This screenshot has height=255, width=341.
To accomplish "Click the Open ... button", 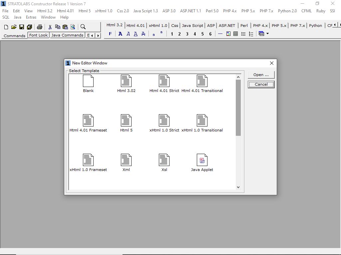I will pyautogui.click(x=261, y=75).
